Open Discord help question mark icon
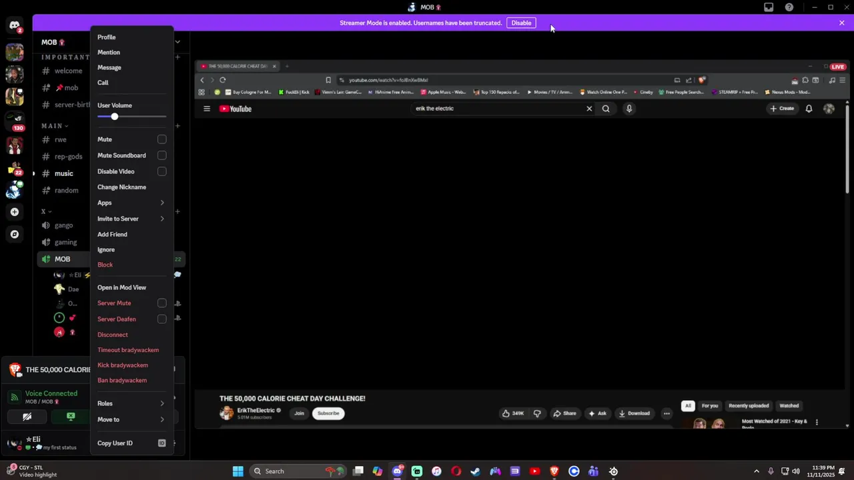This screenshot has width=854, height=480. pyautogui.click(x=789, y=7)
